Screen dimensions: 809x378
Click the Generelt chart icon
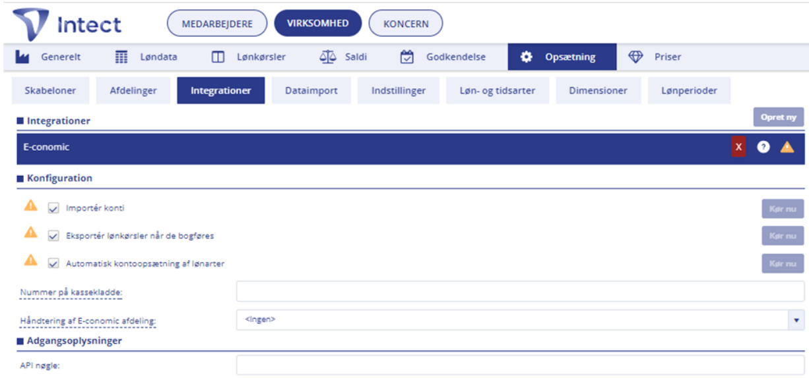[22, 57]
